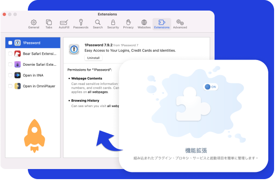
Task: Tick the Open in IINA checkbox
Action: tap(10, 75)
